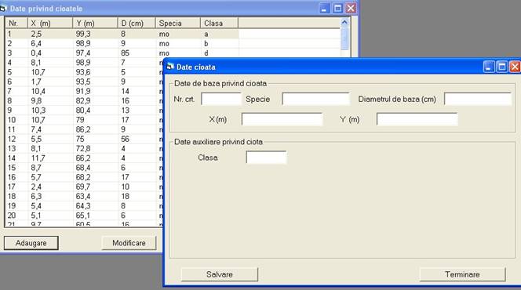Minimize the Date privind cioatele window
This screenshot has height=290, width=521.
pos(325,9)
